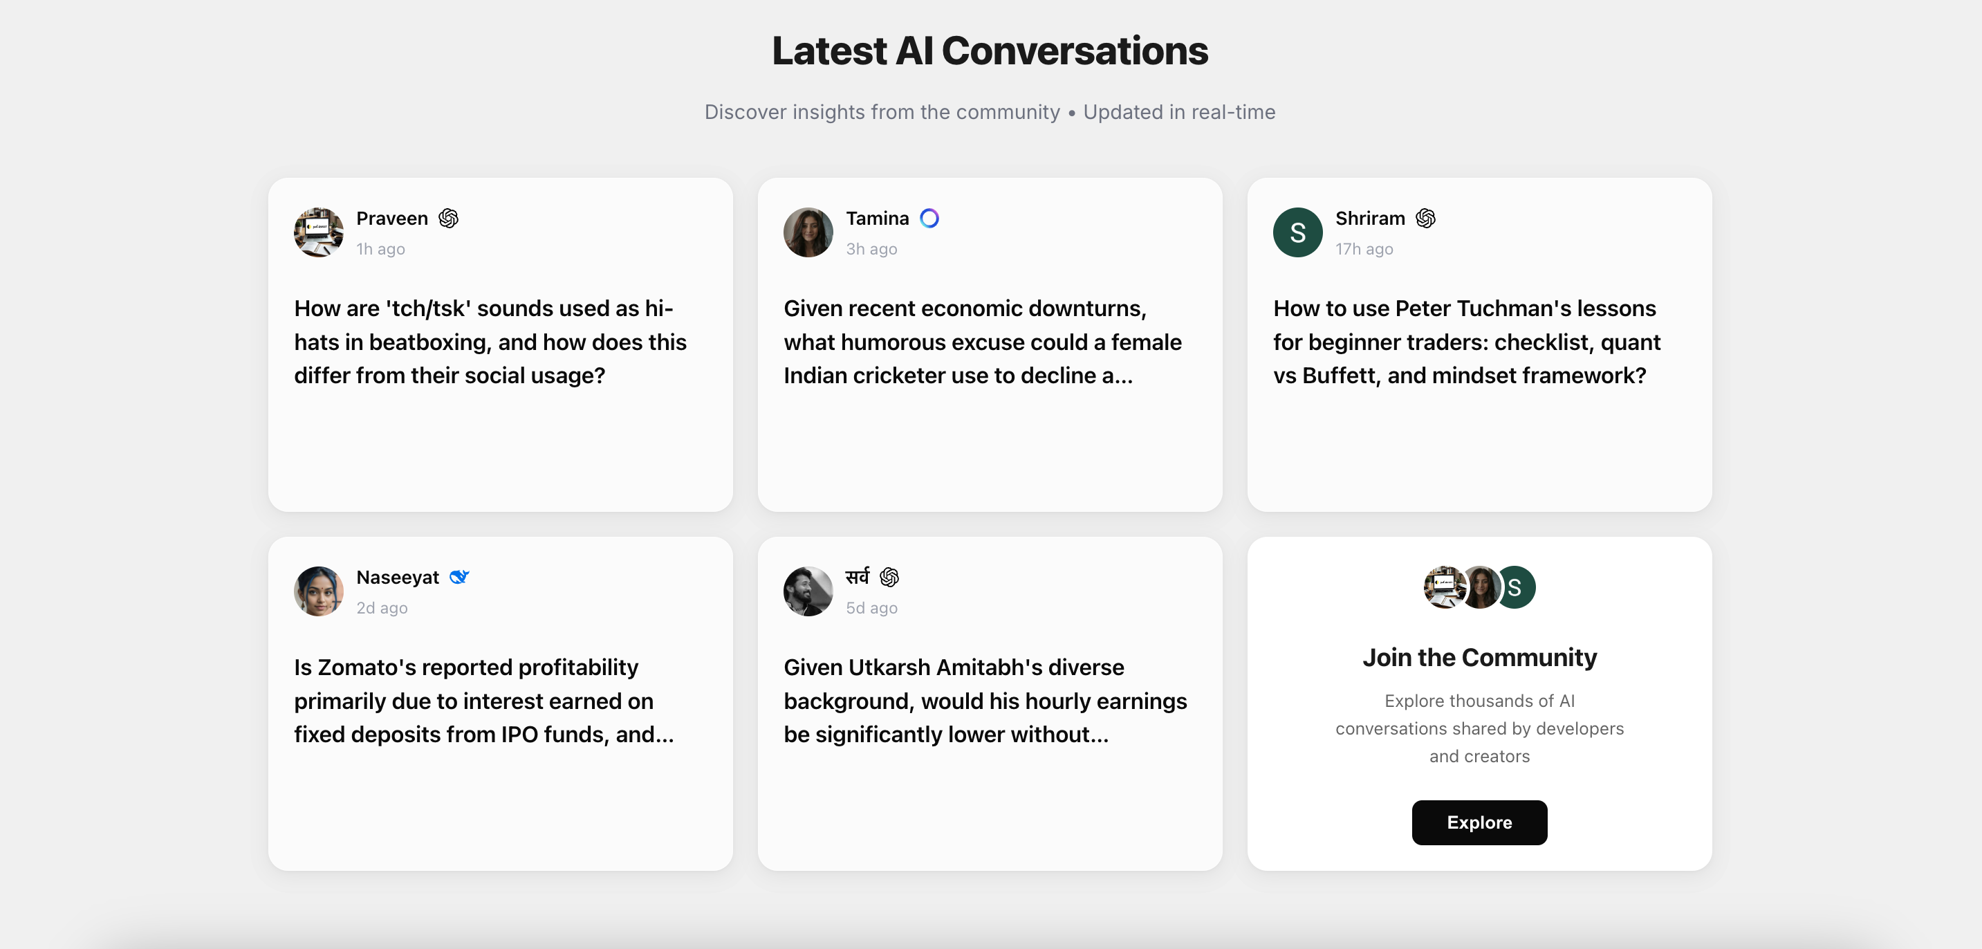Click the username Naseeyat
Screen dimensions: 1982x949
click(x=397, y=578)
